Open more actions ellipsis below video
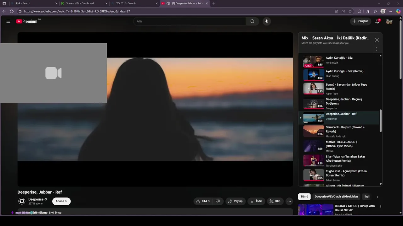The height and width of the screenshot is (226, 403). [x=289, y=201]
